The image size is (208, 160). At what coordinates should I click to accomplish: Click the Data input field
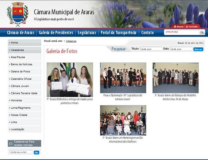(181, 49)
